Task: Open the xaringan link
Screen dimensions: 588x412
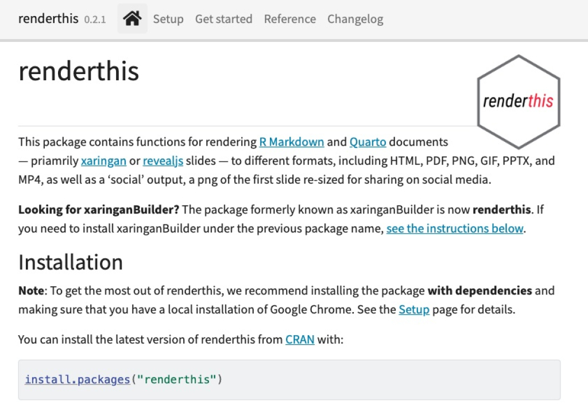Action: tap(103, 161)
